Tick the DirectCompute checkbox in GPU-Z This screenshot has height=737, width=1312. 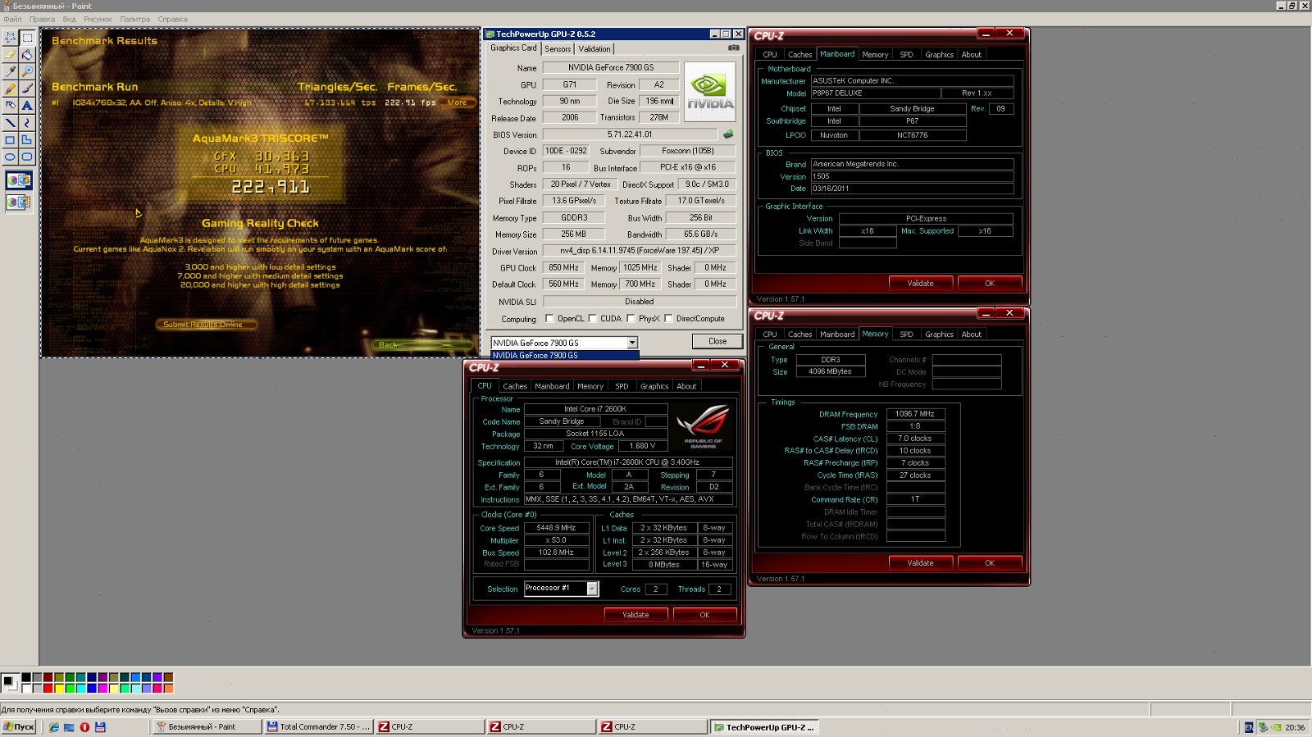[668, 318]
